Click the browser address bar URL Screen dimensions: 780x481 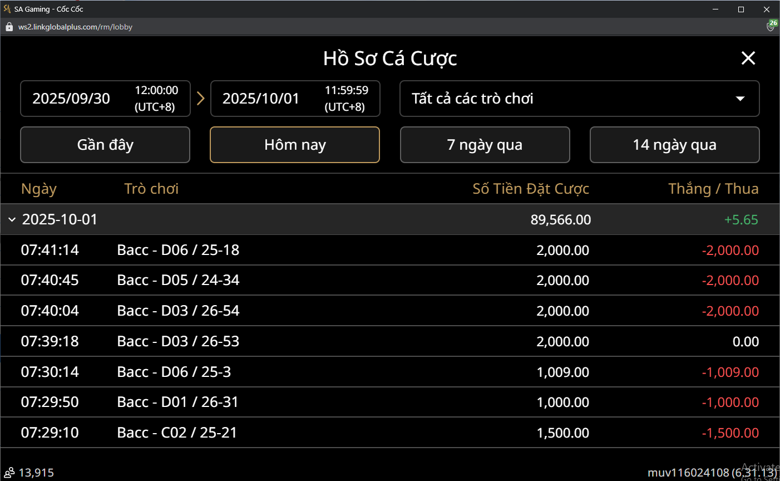coord(75,27)
